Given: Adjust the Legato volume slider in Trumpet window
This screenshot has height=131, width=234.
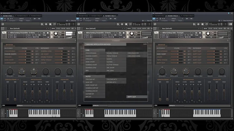Looking at the screenshot, I should 176,57.
